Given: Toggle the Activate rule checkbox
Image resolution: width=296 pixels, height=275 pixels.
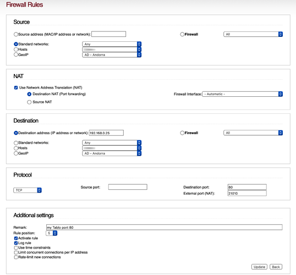Looking at the screenshot, I should (16, 238).
